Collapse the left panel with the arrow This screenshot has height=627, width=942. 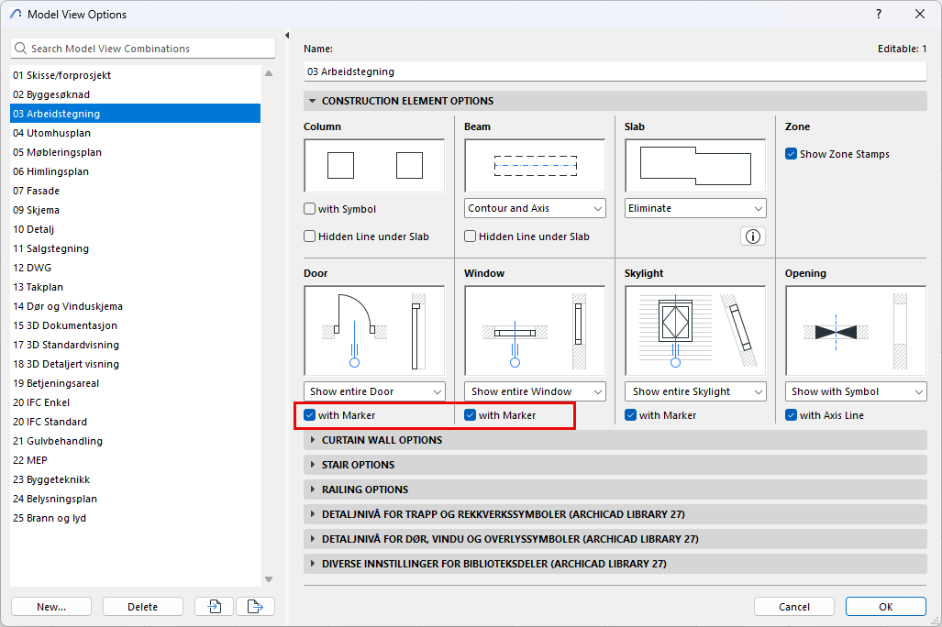pyautogui.click(x=287, y=36)
